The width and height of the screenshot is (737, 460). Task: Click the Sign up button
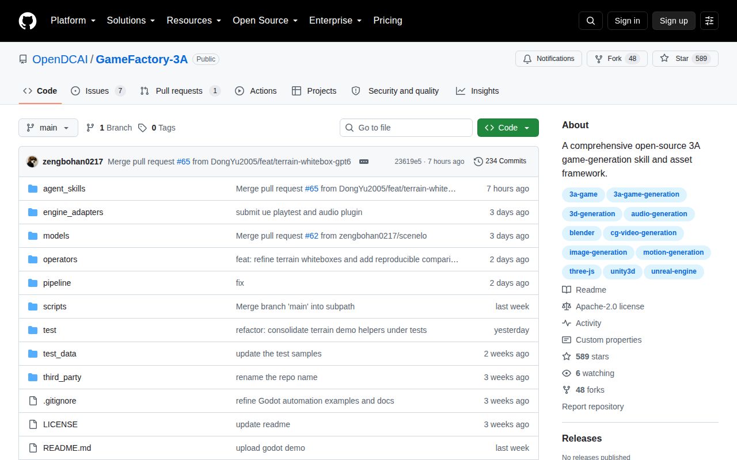674,21
